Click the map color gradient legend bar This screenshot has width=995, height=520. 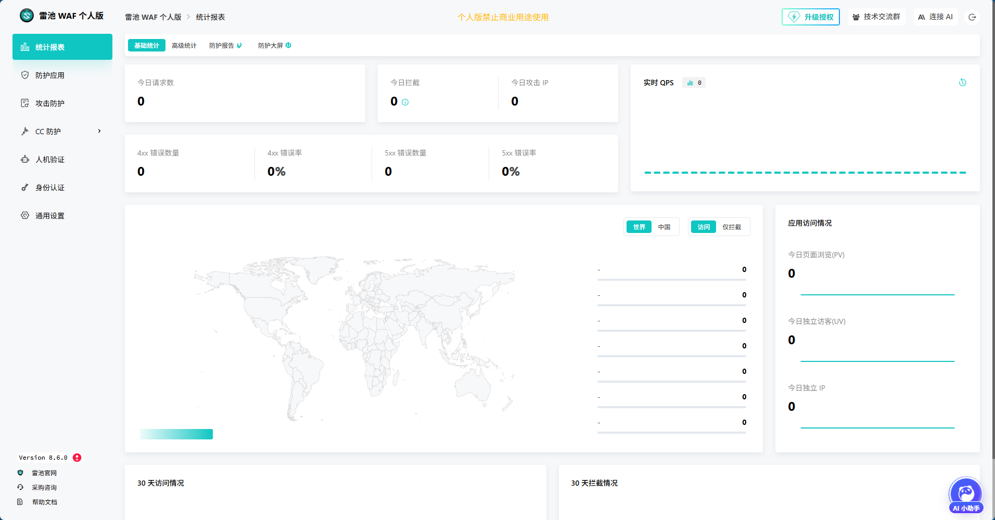(176, 434)
